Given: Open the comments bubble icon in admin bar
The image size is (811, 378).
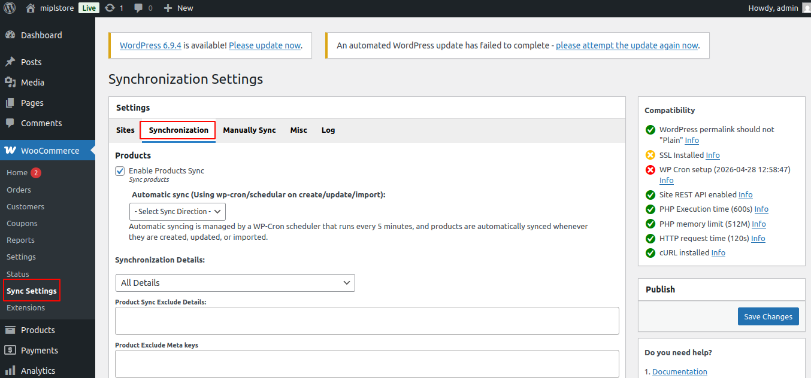Looking at the screenshot, I should [138, 8].
